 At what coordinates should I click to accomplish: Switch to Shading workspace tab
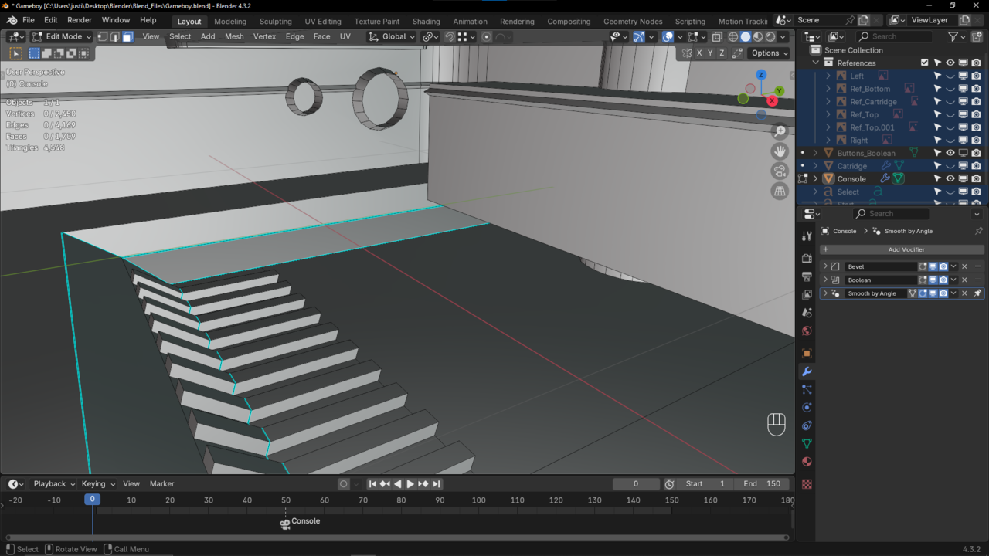[426, 21]
